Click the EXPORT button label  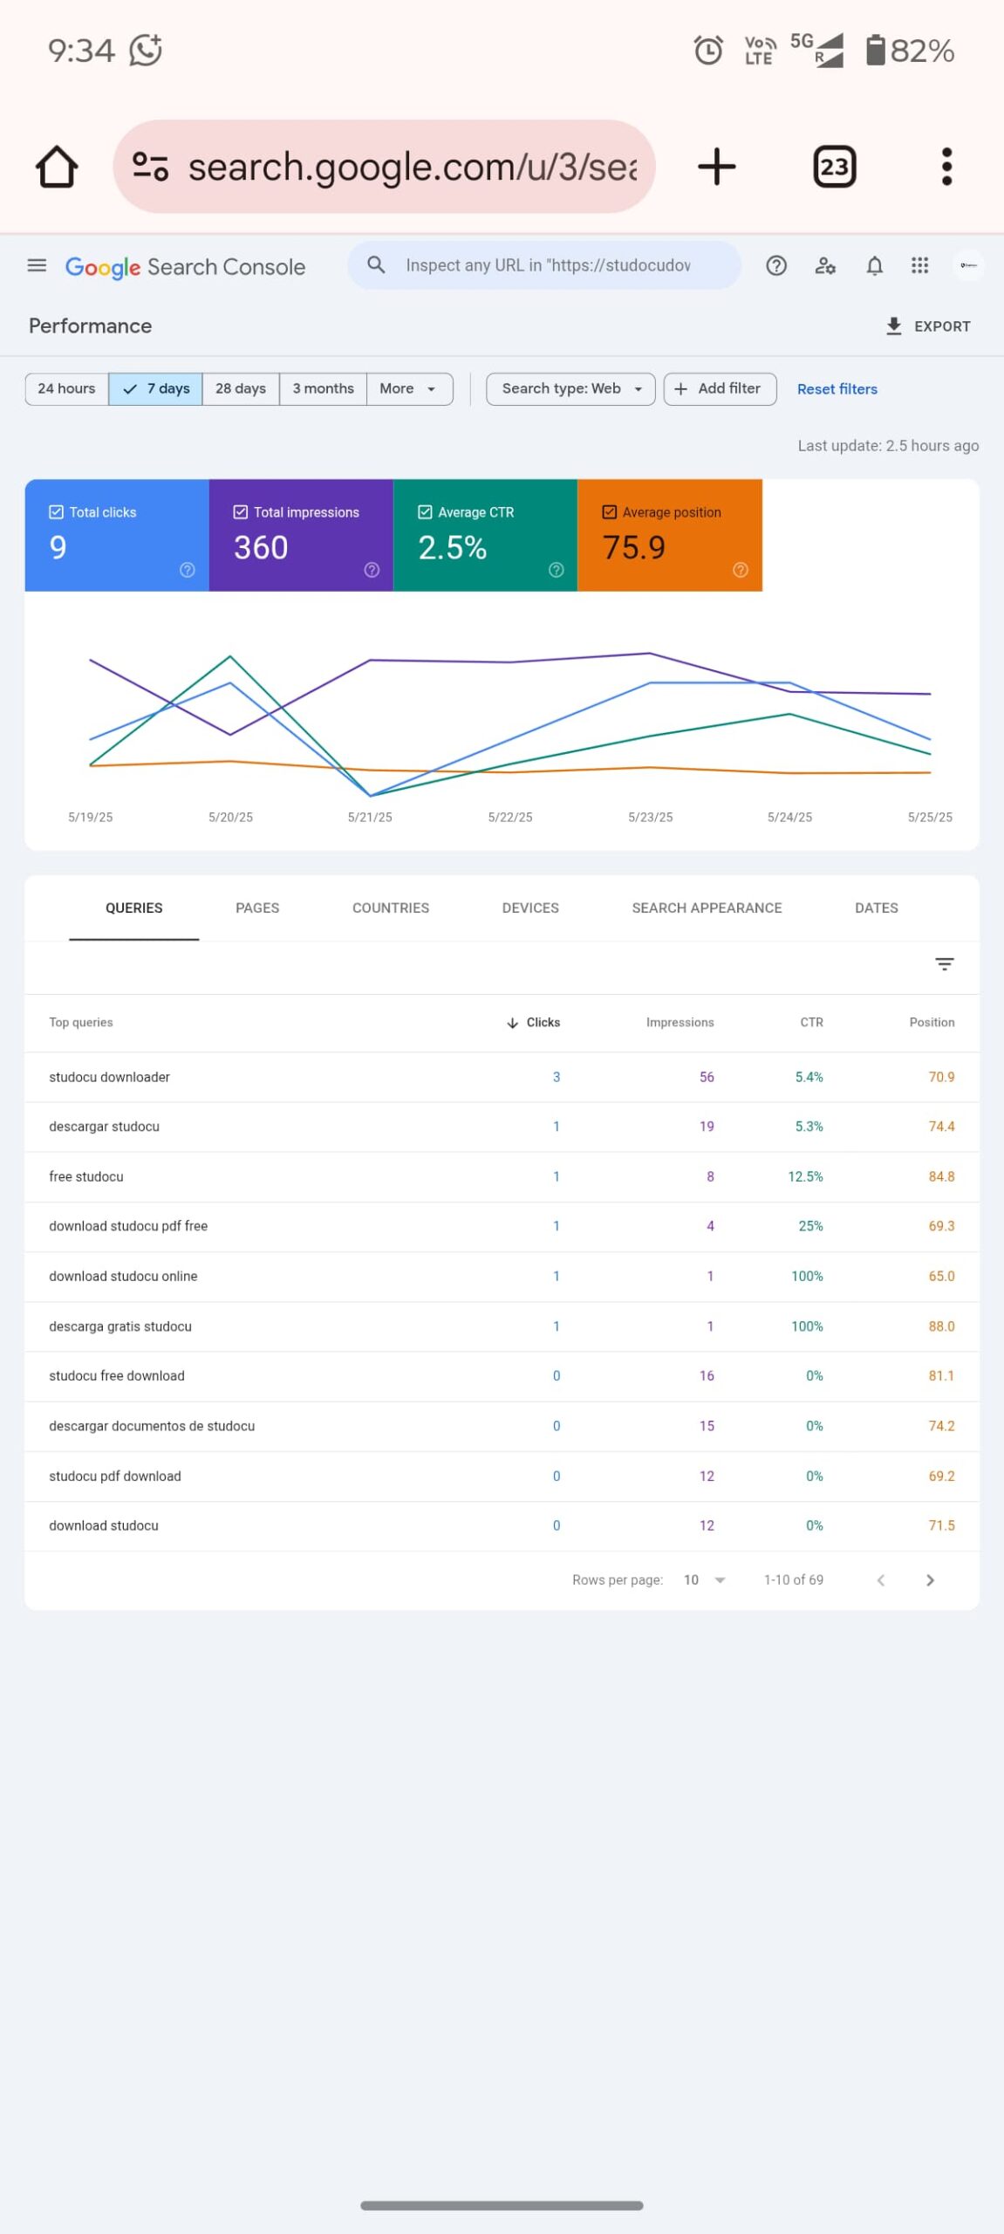tap(942, 326)
